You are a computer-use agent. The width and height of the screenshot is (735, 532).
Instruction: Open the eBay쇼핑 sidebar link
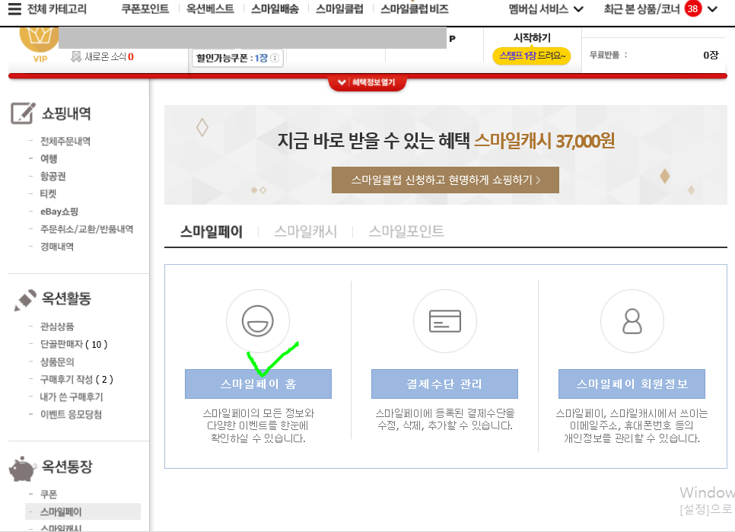59,212
